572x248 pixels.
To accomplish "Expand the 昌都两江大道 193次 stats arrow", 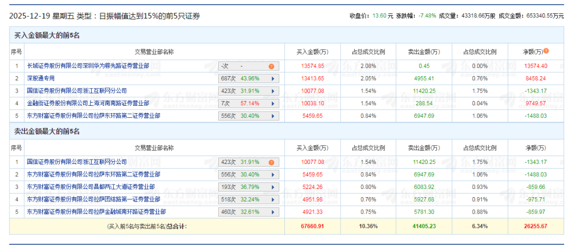I will [x=273, y=187].
